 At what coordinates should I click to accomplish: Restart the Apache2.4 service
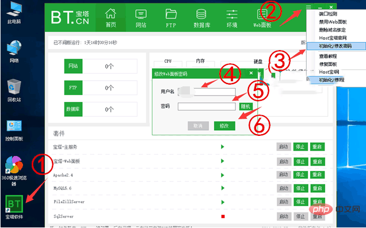tap(318, 174)
